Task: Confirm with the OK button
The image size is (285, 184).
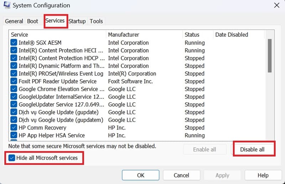Action: (x=140, y=175)
